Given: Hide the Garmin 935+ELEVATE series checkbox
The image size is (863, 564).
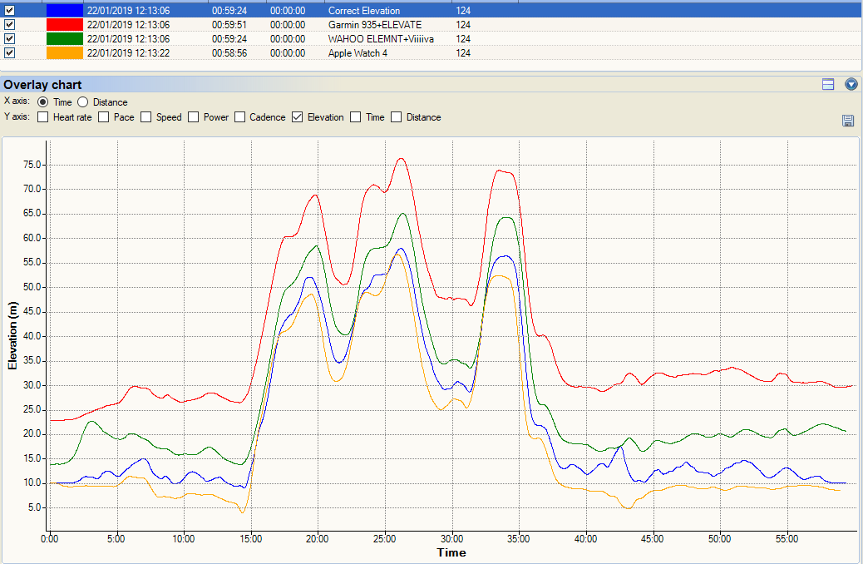Looking at the screenshot, I should 10,25.
